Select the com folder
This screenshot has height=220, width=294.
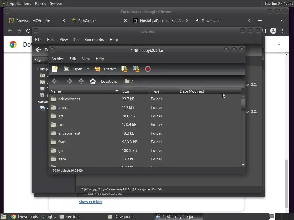click(145, 125)
